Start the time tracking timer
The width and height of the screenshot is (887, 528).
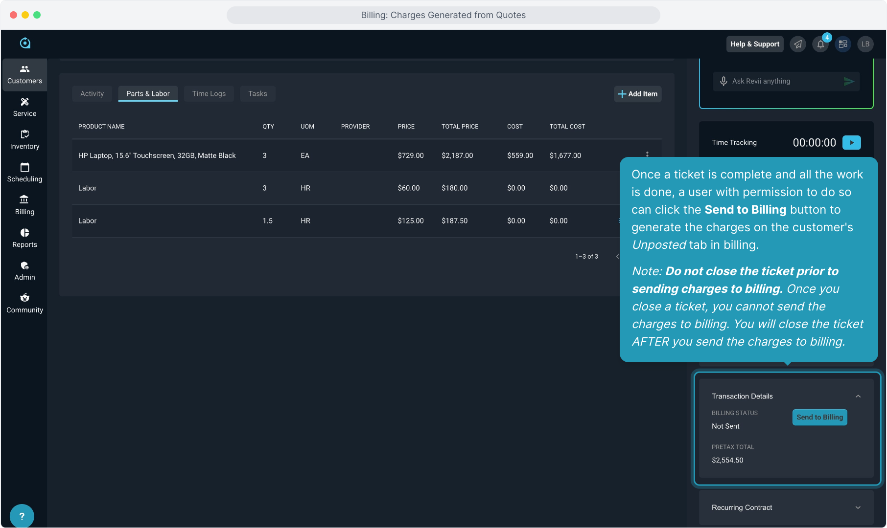click(x=851, y=143)
